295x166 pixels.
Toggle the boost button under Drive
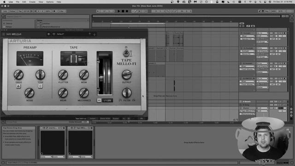tap(18, 86)
